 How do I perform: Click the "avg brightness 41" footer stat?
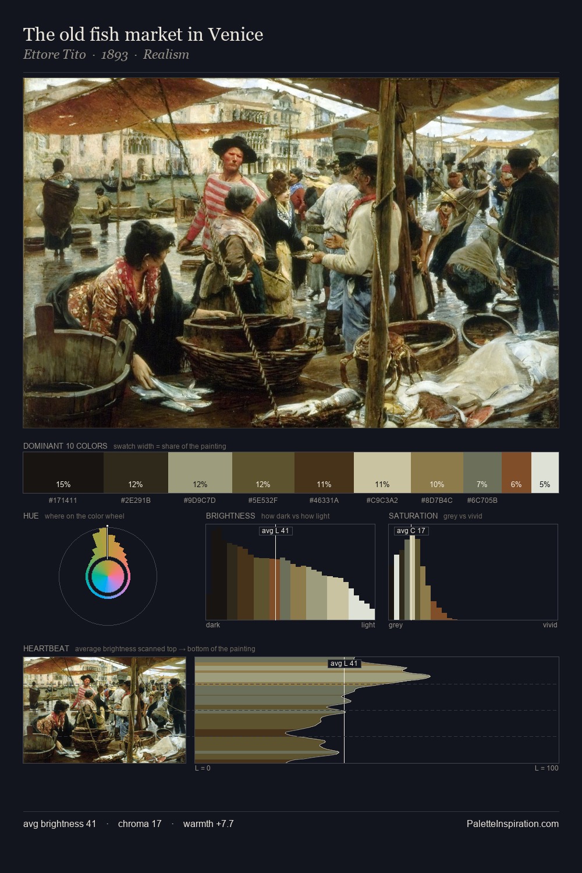59,824
